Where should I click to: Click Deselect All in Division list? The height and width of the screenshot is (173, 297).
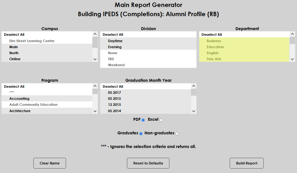tap(113, 35)
